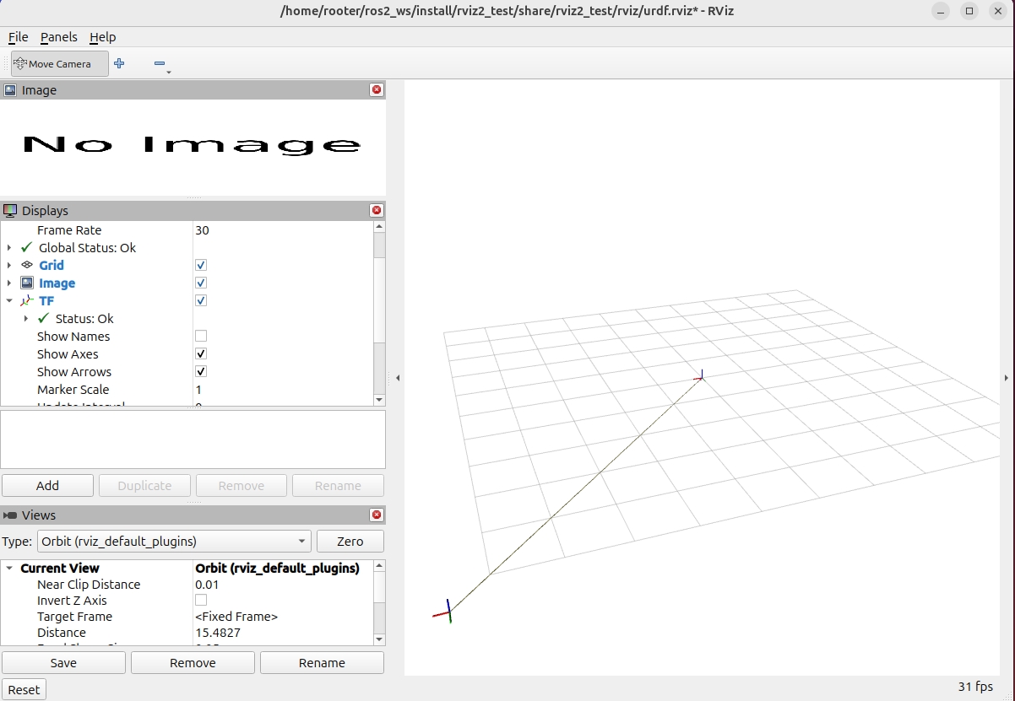Close the Displays panel
Viewport: 1015px width, 701px height.
click(377, 211)
